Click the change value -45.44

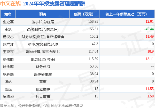click(x=149, y=29)
